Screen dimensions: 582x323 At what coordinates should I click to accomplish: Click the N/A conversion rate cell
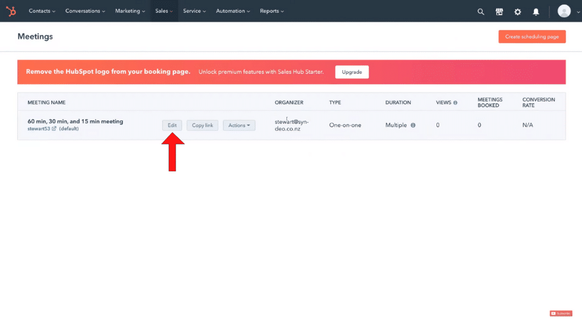(x=527, y=125)
